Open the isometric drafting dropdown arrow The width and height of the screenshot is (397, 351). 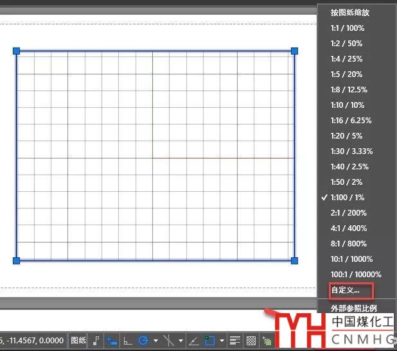[181, 340]
